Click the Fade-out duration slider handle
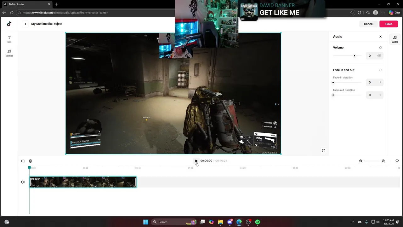403x227 pixels. point(333,95)
